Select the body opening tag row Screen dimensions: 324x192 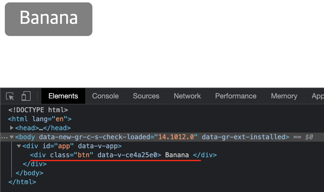[x=162, y=137]
